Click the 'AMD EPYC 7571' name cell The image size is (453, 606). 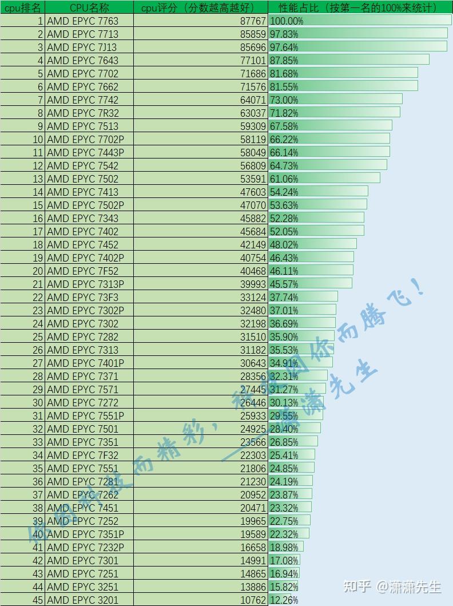89,389
